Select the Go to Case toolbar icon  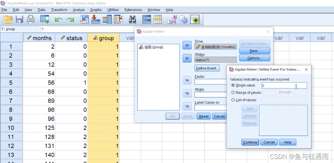(x=84, y=20)
